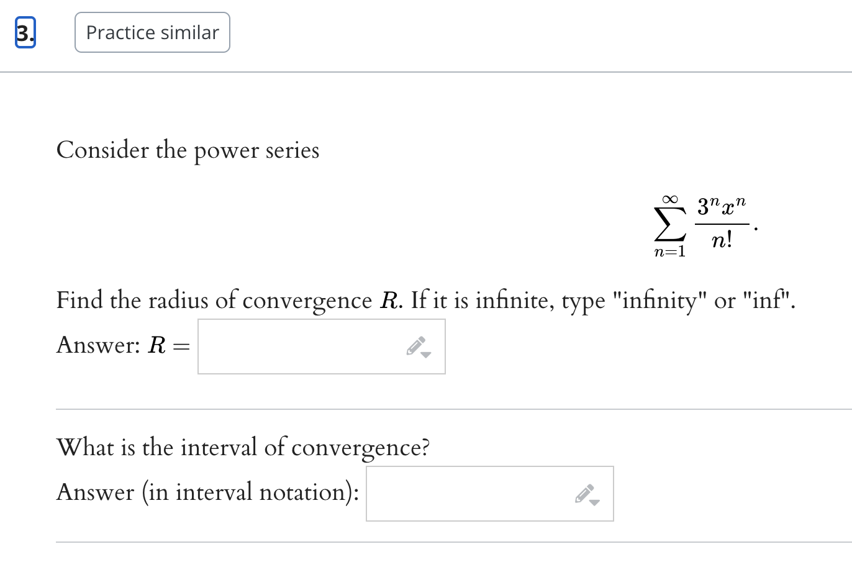852x580 pixels.
Task: Click the Practice similar button
Action: tap(152, 32)
